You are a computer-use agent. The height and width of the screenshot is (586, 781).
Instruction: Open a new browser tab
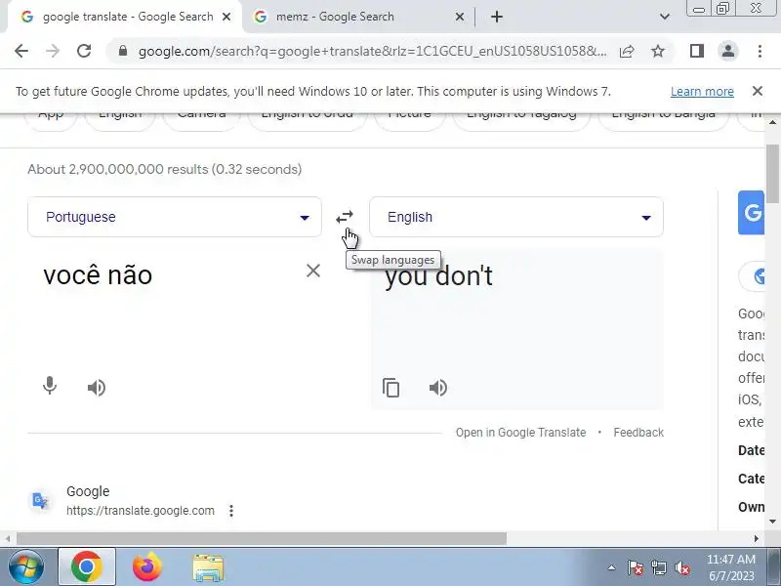497,17
